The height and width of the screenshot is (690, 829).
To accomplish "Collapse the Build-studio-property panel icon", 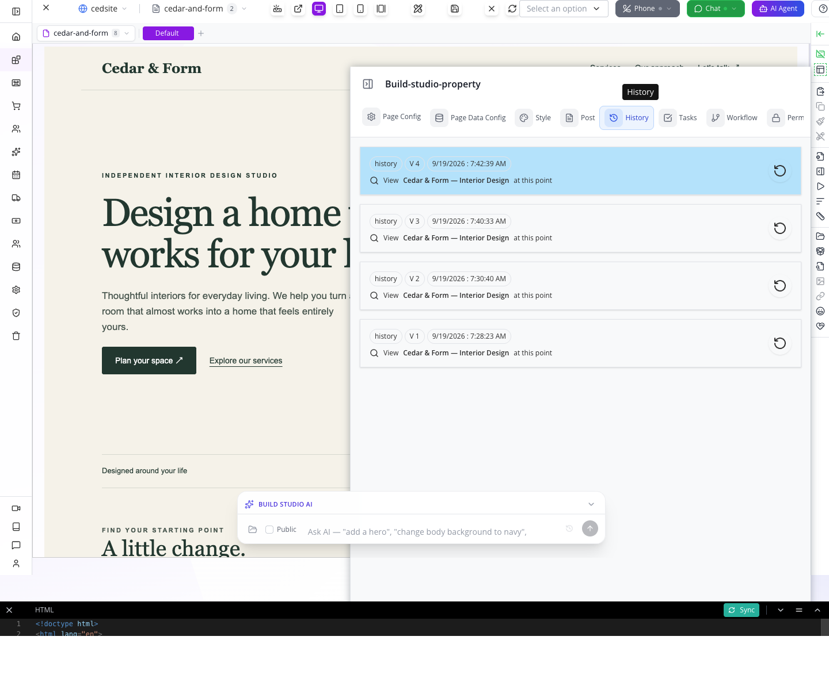I will tap(368, 84).
